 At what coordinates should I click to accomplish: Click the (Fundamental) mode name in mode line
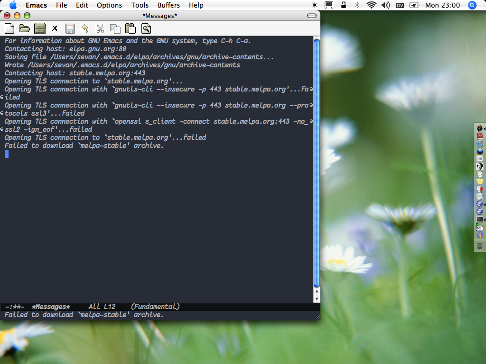pyautogui.click(x=155, y=307)
